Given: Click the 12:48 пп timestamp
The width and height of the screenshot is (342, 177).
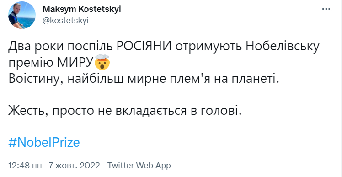Looking at the screenshot, I should [25, 165].
